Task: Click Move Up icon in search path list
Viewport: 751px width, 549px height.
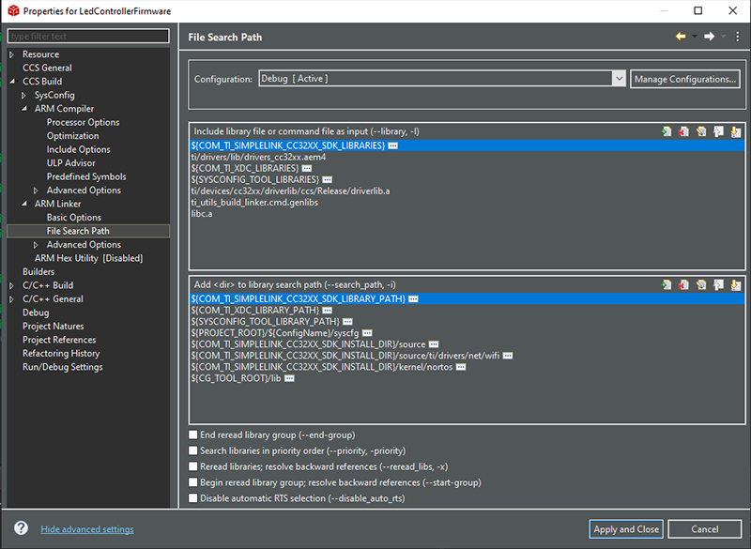Action: (719, 283)
